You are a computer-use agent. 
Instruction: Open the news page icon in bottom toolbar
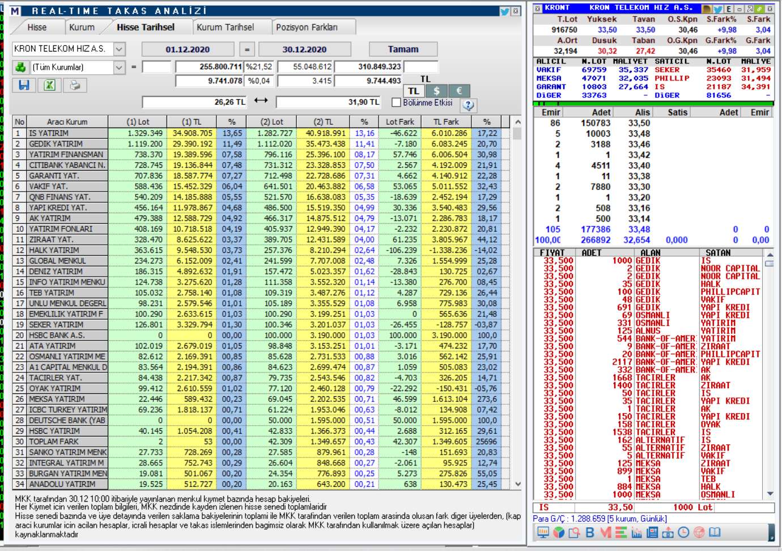(x=652, y=532)
